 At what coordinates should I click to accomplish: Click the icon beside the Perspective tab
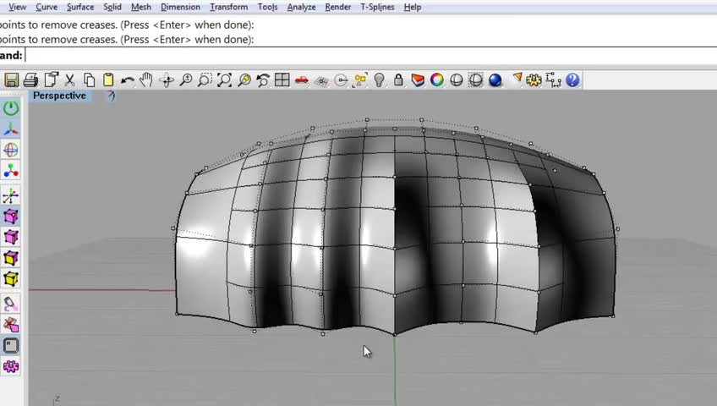point(110,96)
